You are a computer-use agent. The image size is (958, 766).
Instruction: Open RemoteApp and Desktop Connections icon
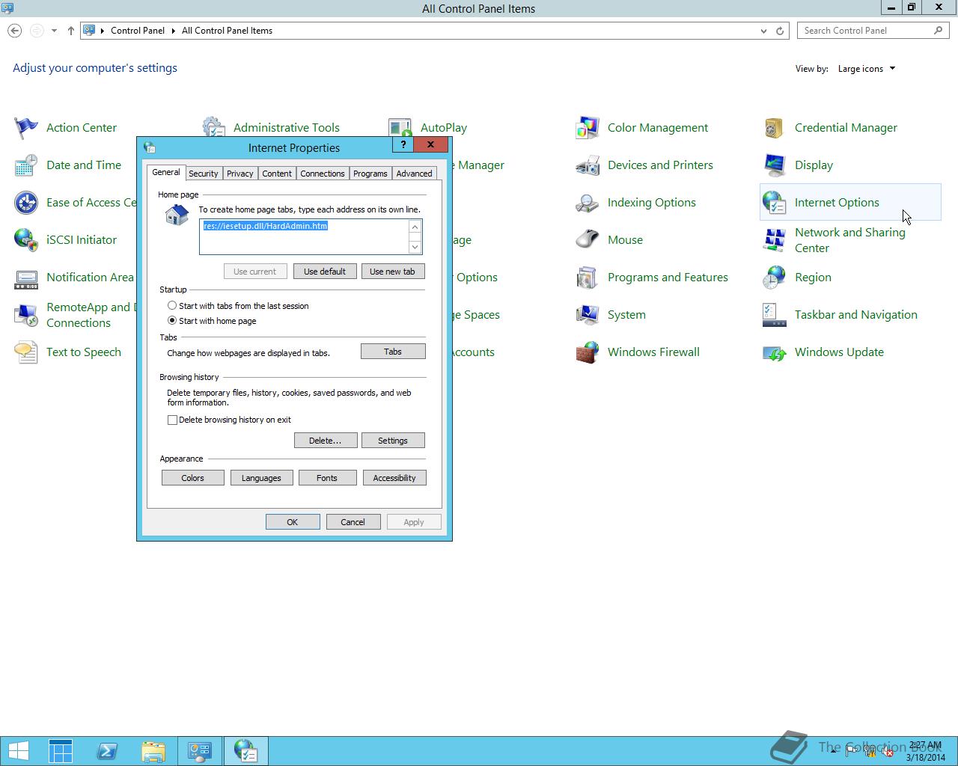[x=26, y=315]
